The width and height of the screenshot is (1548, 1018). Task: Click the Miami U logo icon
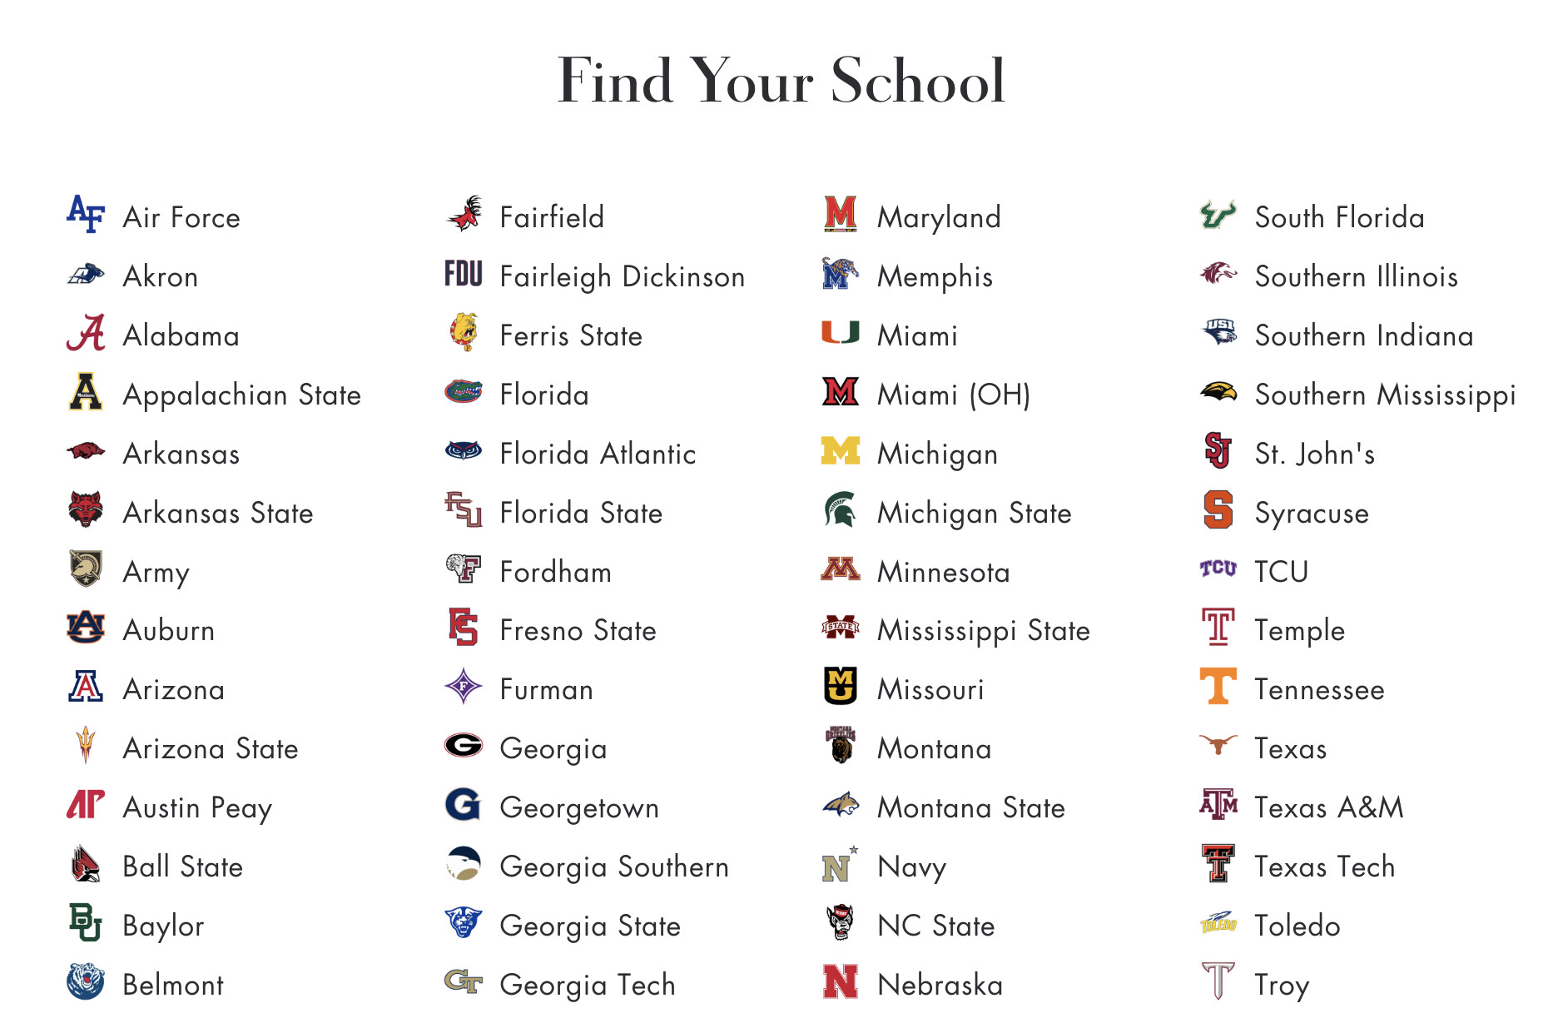pos(841,332)
